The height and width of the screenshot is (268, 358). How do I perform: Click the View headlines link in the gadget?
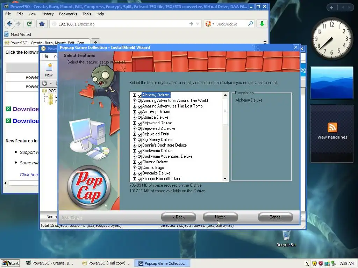332,137
